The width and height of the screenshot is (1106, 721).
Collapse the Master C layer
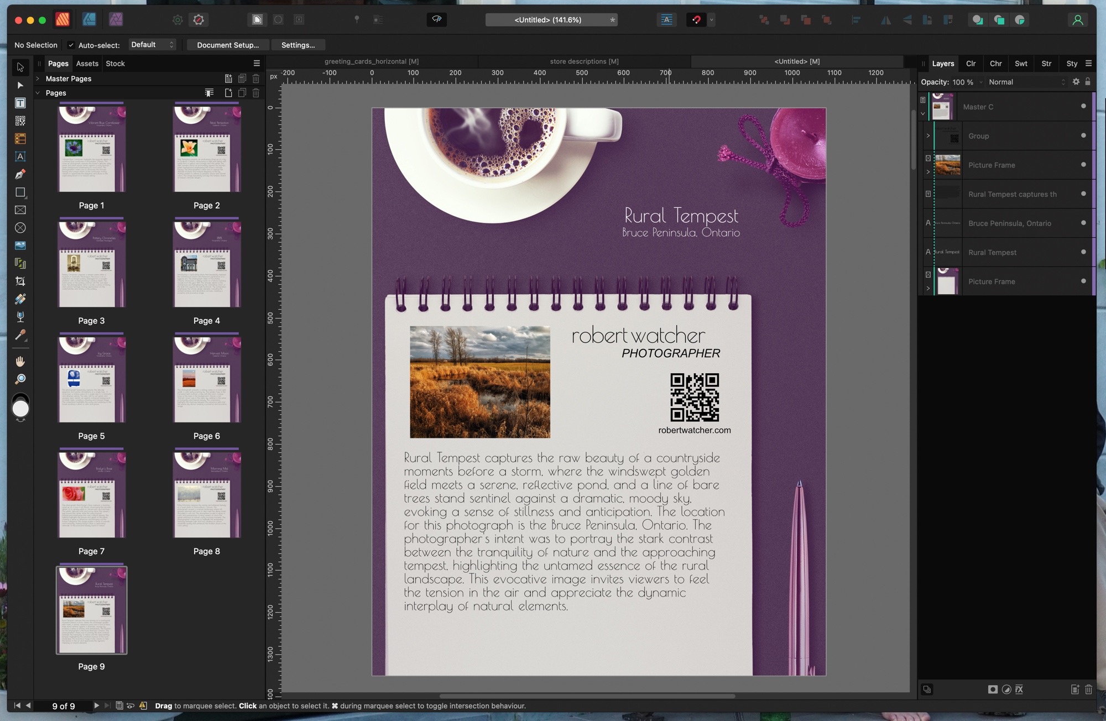coord(922,114)
